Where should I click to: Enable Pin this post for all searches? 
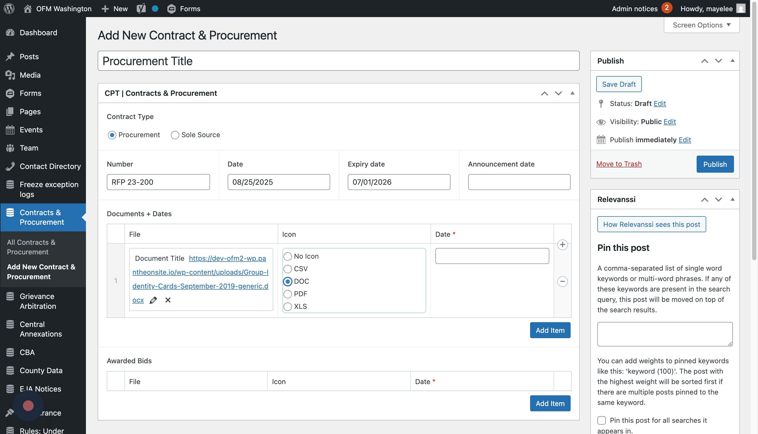point(602,420)
